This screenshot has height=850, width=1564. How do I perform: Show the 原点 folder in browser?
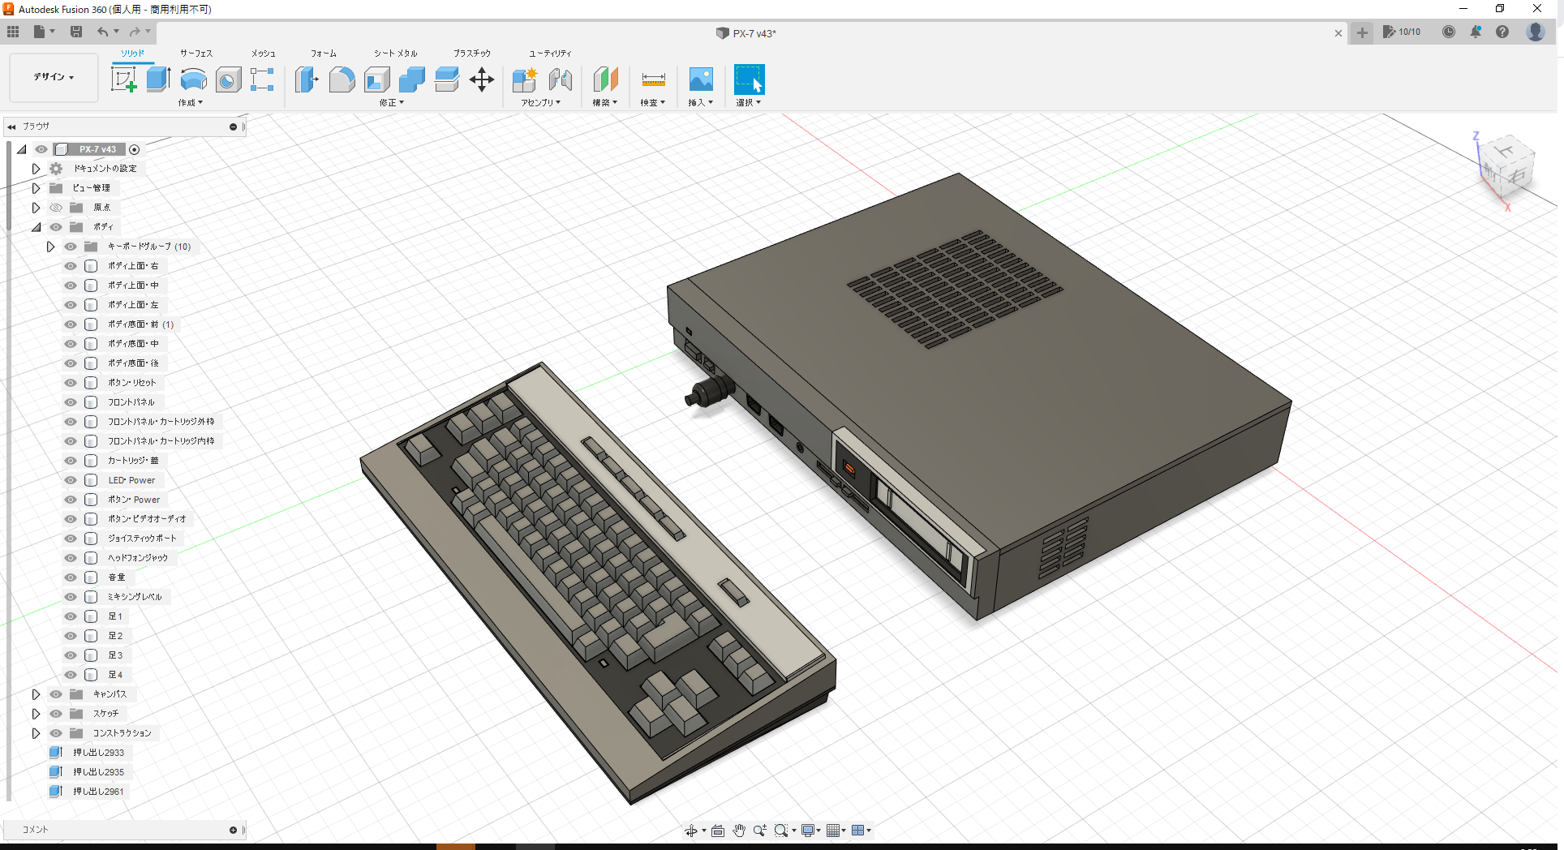click(x=55, y=208)
